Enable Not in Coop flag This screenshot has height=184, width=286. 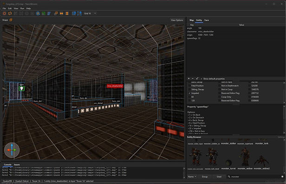(x=220, y=89)
